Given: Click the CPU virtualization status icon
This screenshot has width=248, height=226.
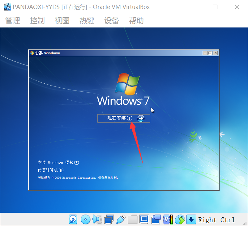Looking at the screenshot, I should pos(168,220).
